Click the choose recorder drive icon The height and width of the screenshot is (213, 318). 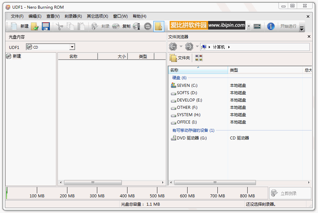pos(257,26)
